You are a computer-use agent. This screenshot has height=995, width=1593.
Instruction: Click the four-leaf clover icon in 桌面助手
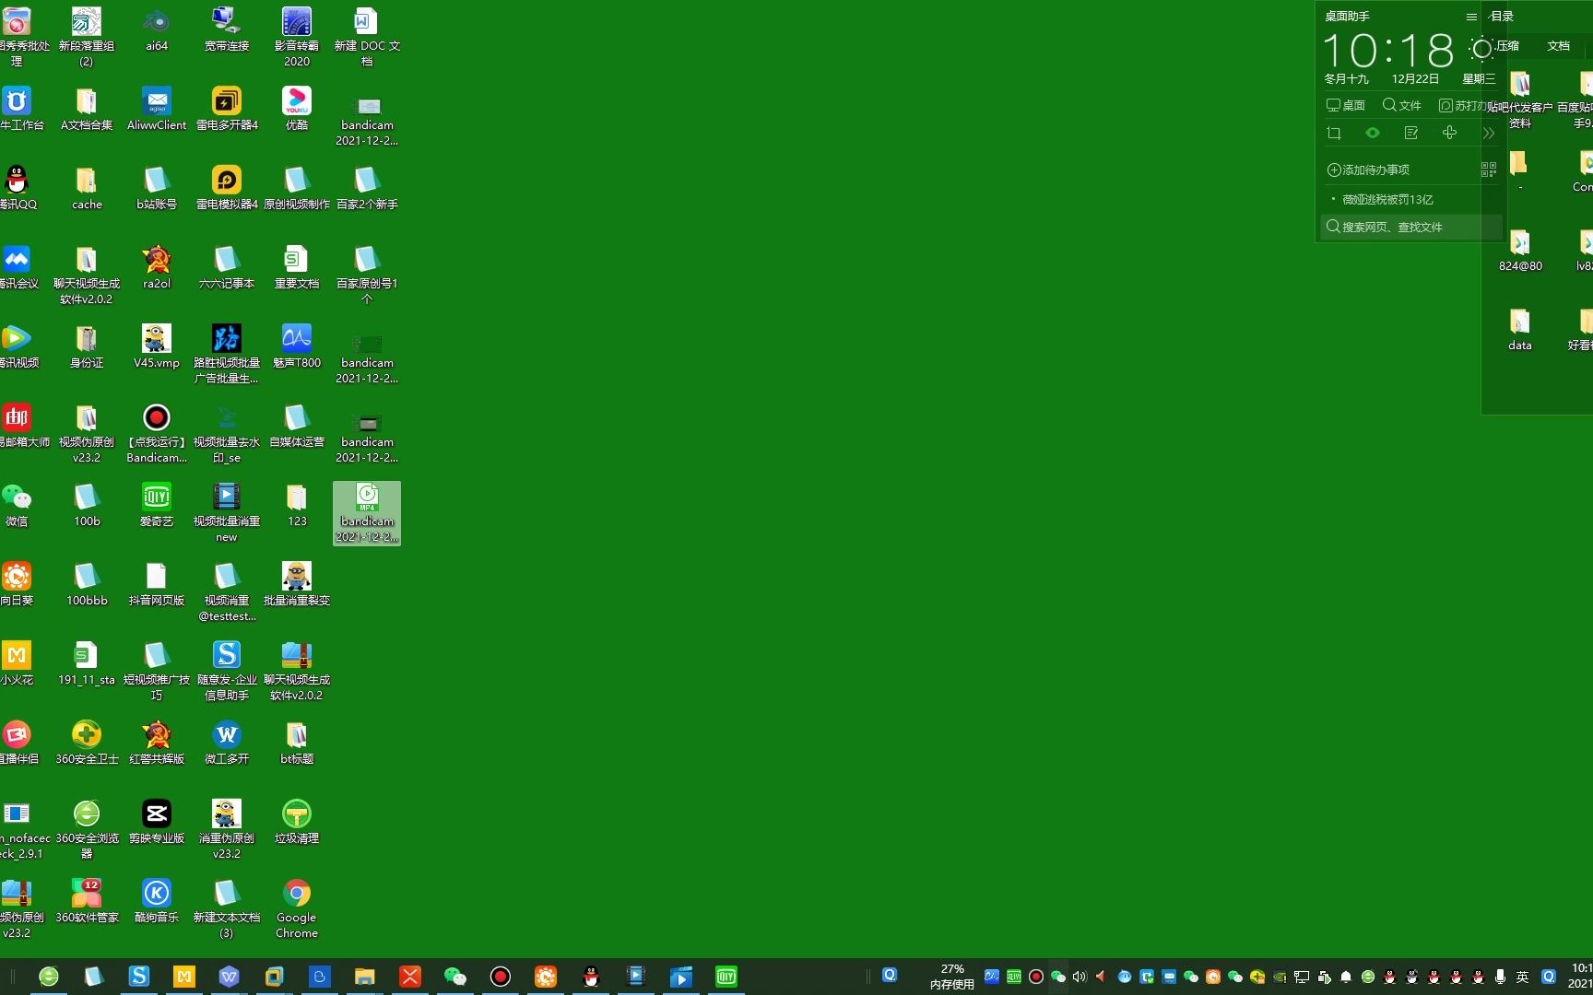click(x=1450, y=134)
